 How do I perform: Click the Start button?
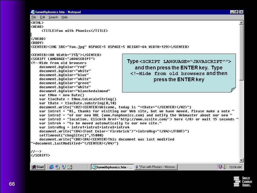tap(38, 167)
